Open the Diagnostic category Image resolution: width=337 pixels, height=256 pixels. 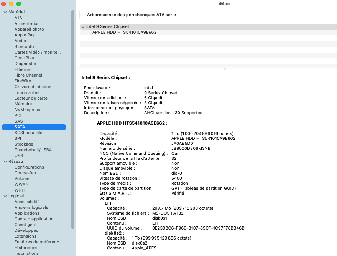point(25,64)
